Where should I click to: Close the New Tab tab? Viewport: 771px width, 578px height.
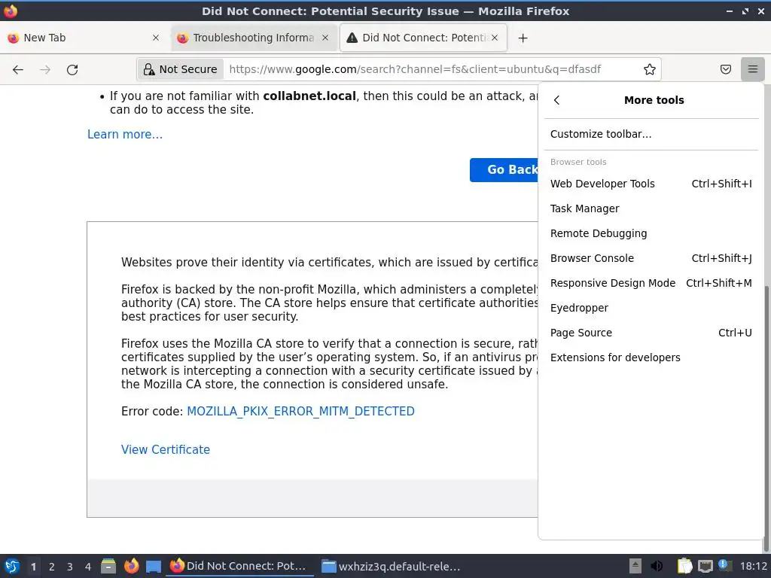(155, 38)
